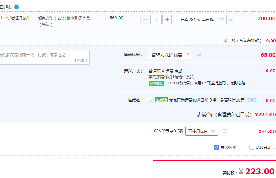Click the product title skin伊思红参蜗牛

tap(17, 18)
